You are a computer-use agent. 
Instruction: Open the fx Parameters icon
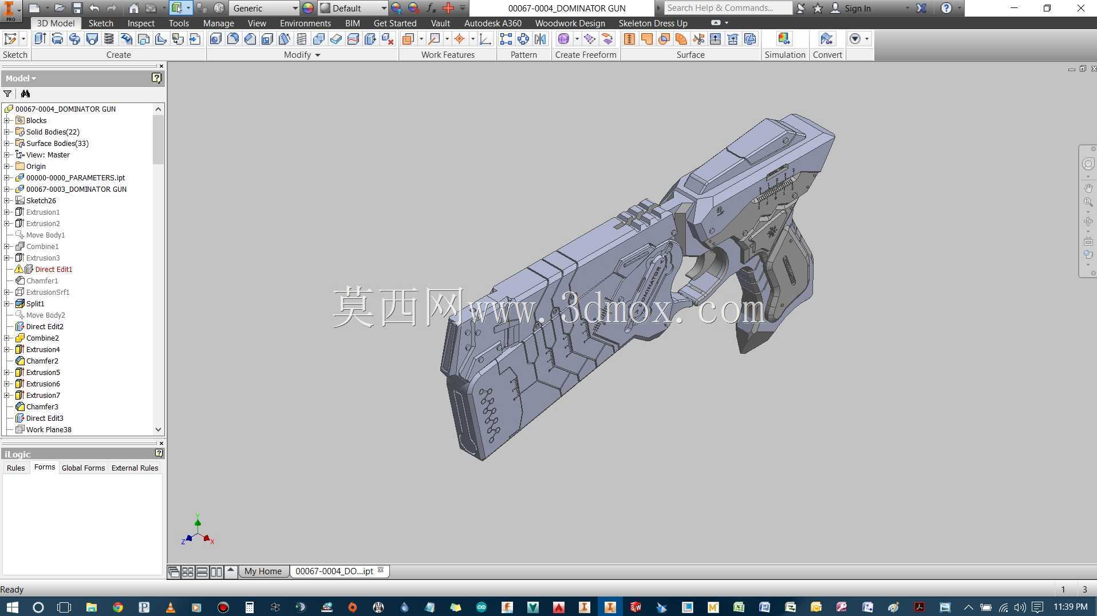click(431, 8)
